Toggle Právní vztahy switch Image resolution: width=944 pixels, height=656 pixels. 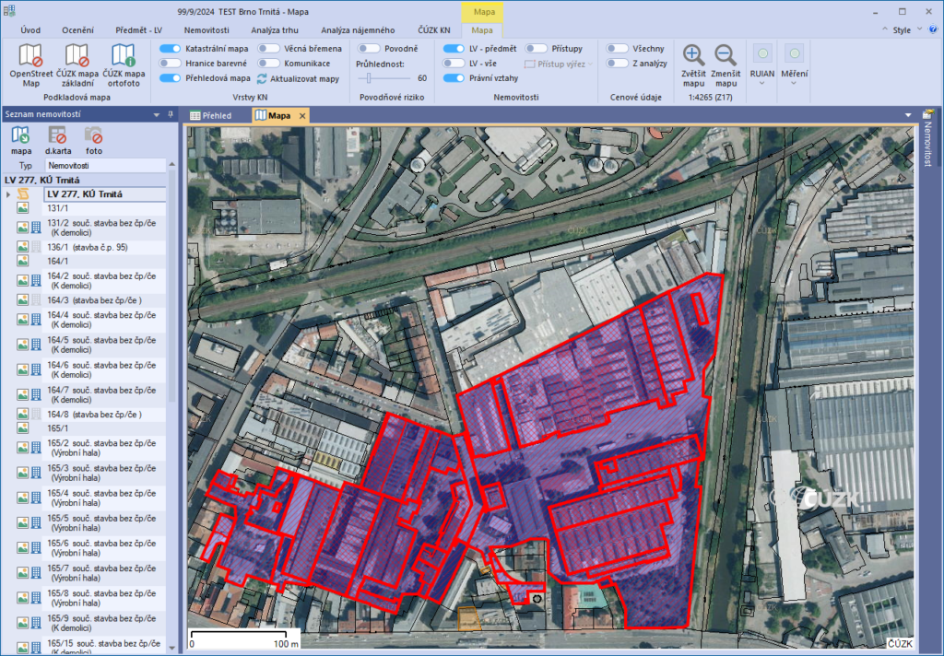[454, 78]
